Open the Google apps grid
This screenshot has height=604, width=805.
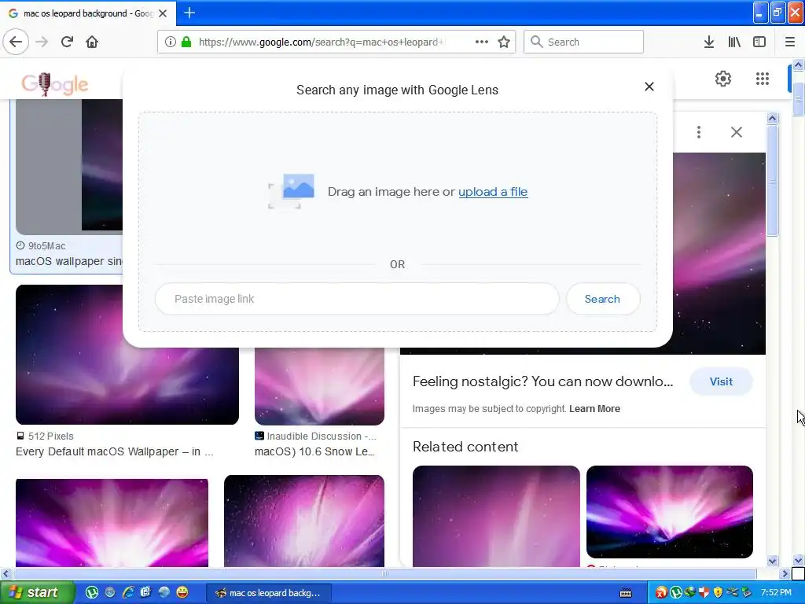[763, 79]
